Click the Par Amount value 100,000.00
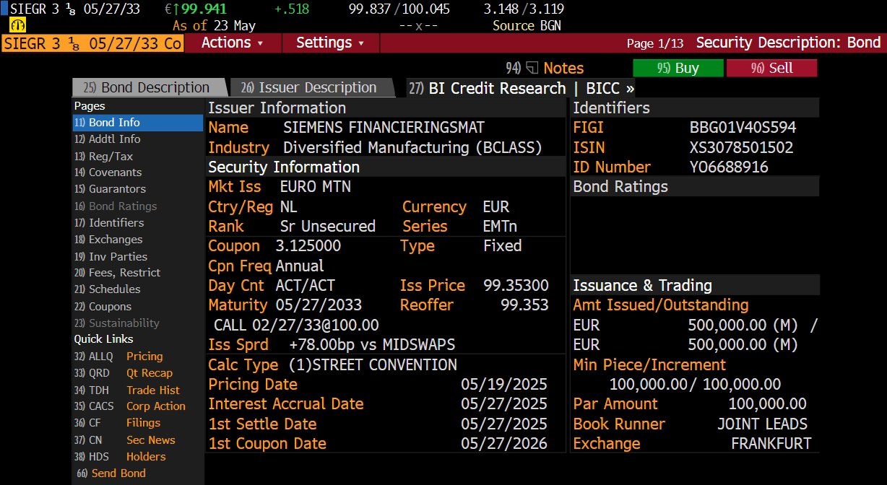887x485 pixels. tap(767, 404)
